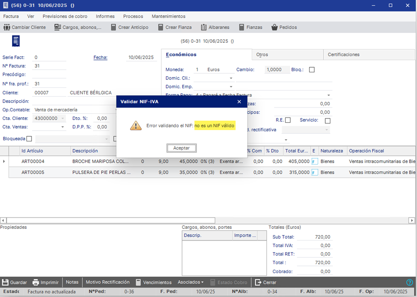
Task: Select the Operación Fiscal column header
Action: click(x=381, y=151)
